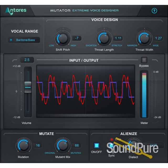Click the +12 dB volume scale label

click(x=17, y=66)
